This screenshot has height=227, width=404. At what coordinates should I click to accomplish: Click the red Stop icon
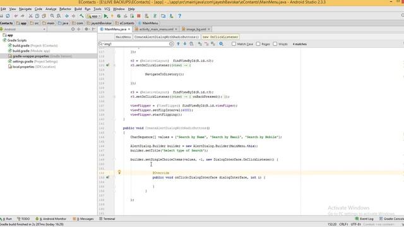click(x=139, y=16)
